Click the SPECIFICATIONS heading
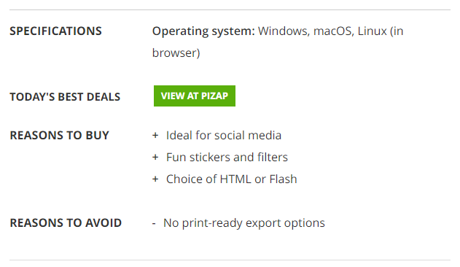 [x=55, y=31]
